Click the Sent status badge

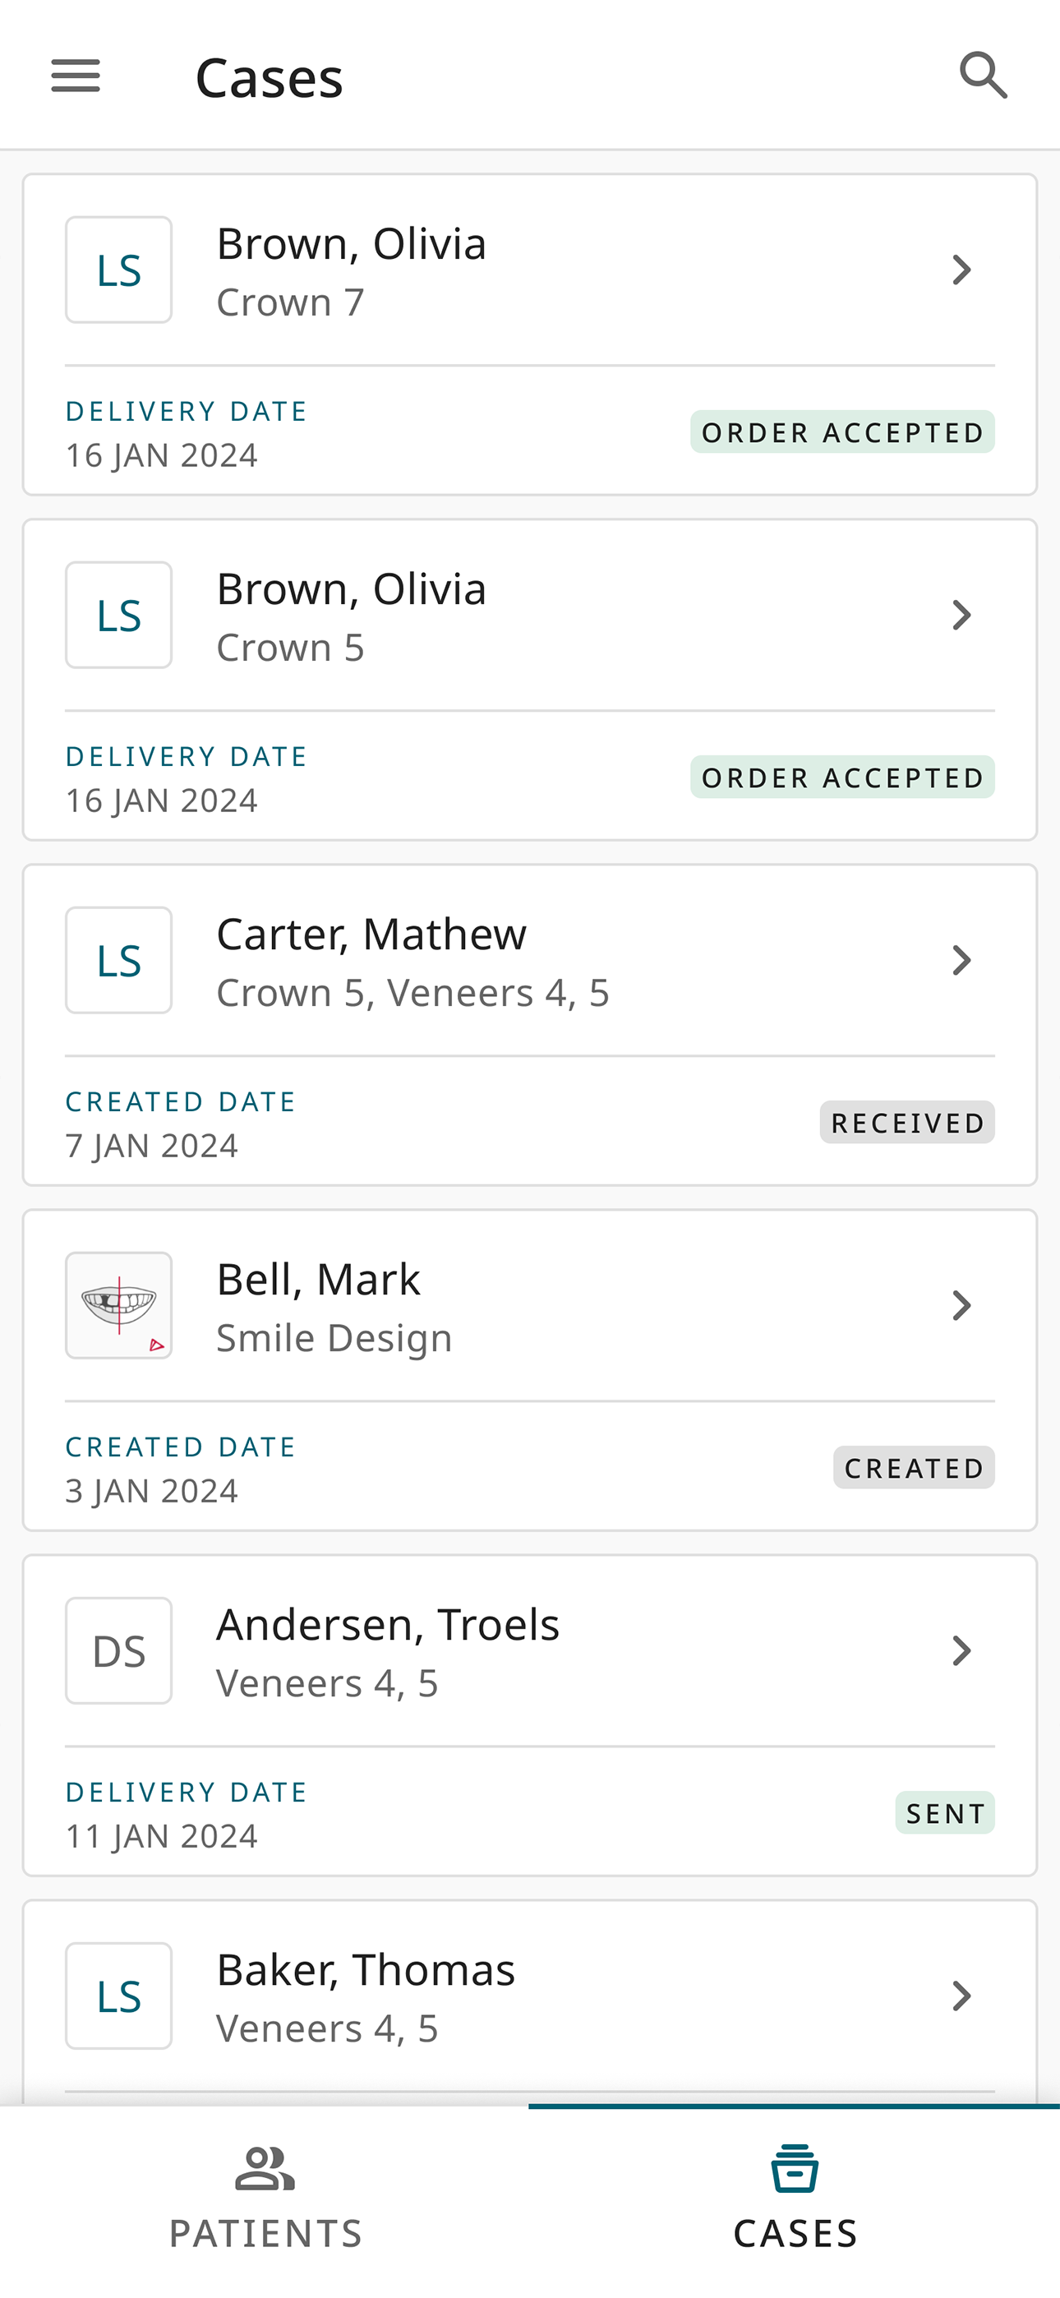pyautogui.click(x=945, y=1813)
